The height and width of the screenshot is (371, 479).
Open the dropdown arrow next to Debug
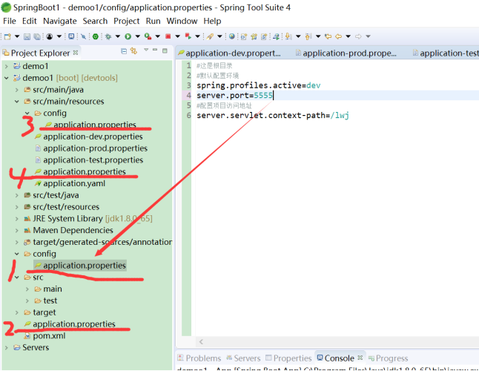pyautogui.click(x=118, y=36)
